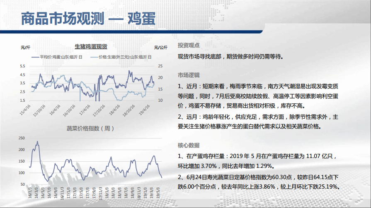
Task: Select the 在产蛋鸡存栏量 data paragraph
Action: pos(258,161)
